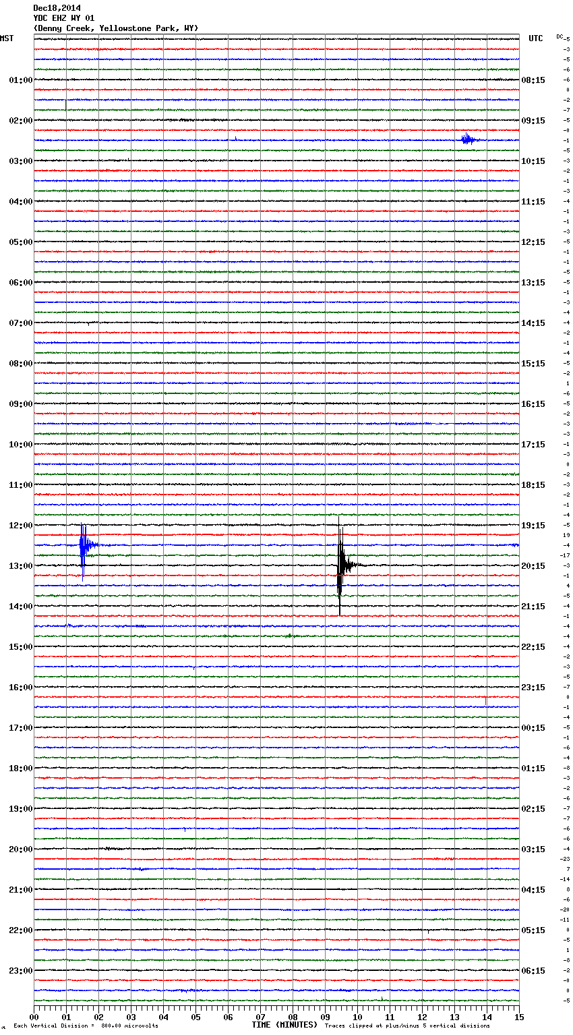Select the 05:00 MST time label

pos(20,242)
